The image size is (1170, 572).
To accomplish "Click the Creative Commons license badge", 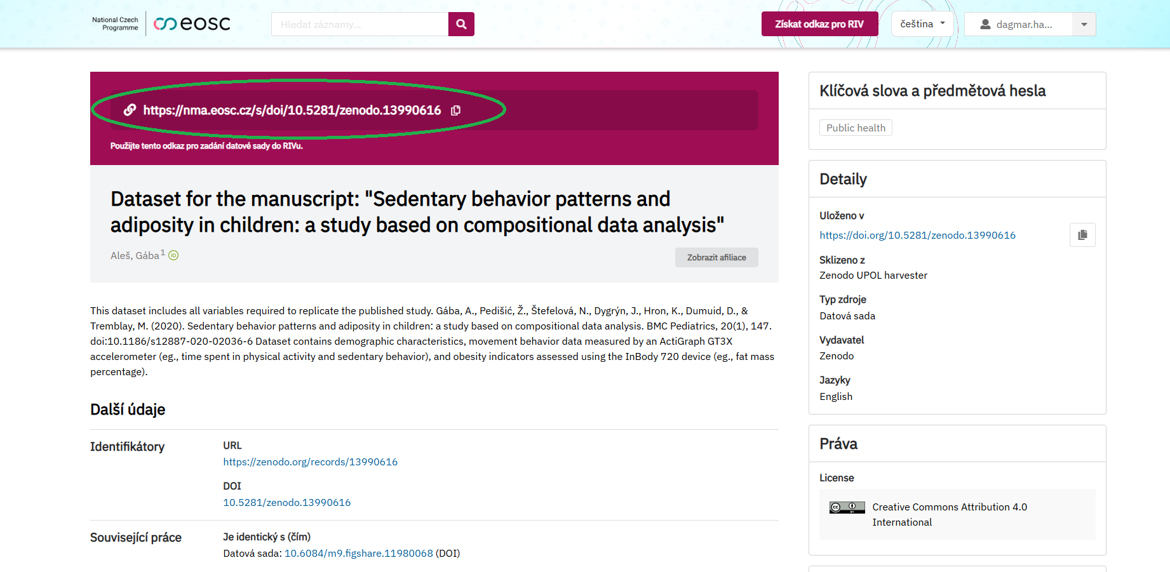I will pos(847,507).
